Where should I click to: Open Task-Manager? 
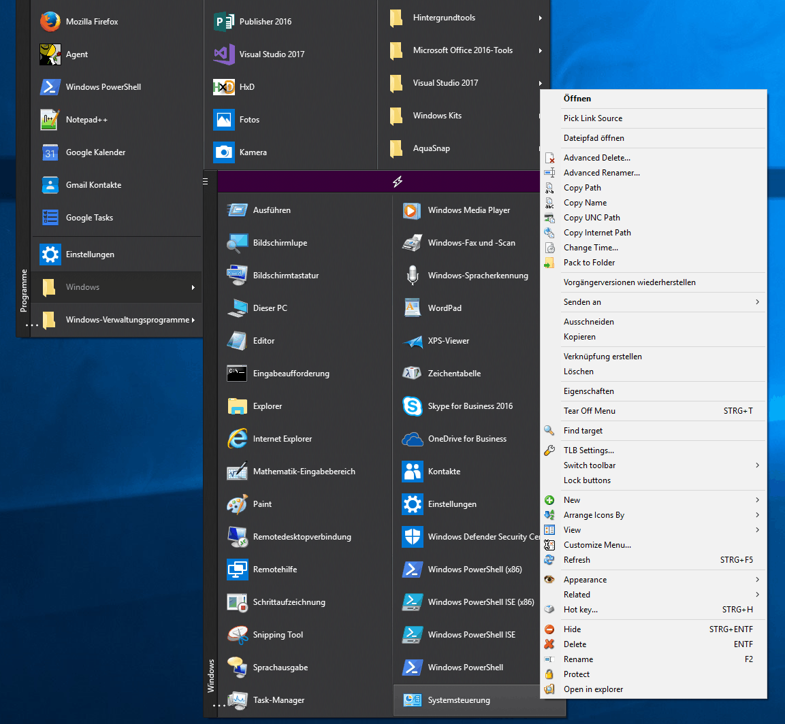pos(305,700)
